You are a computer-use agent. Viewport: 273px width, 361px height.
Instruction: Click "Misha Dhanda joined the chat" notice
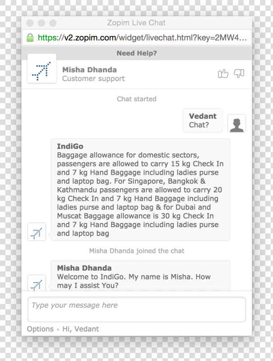point(137,251)
